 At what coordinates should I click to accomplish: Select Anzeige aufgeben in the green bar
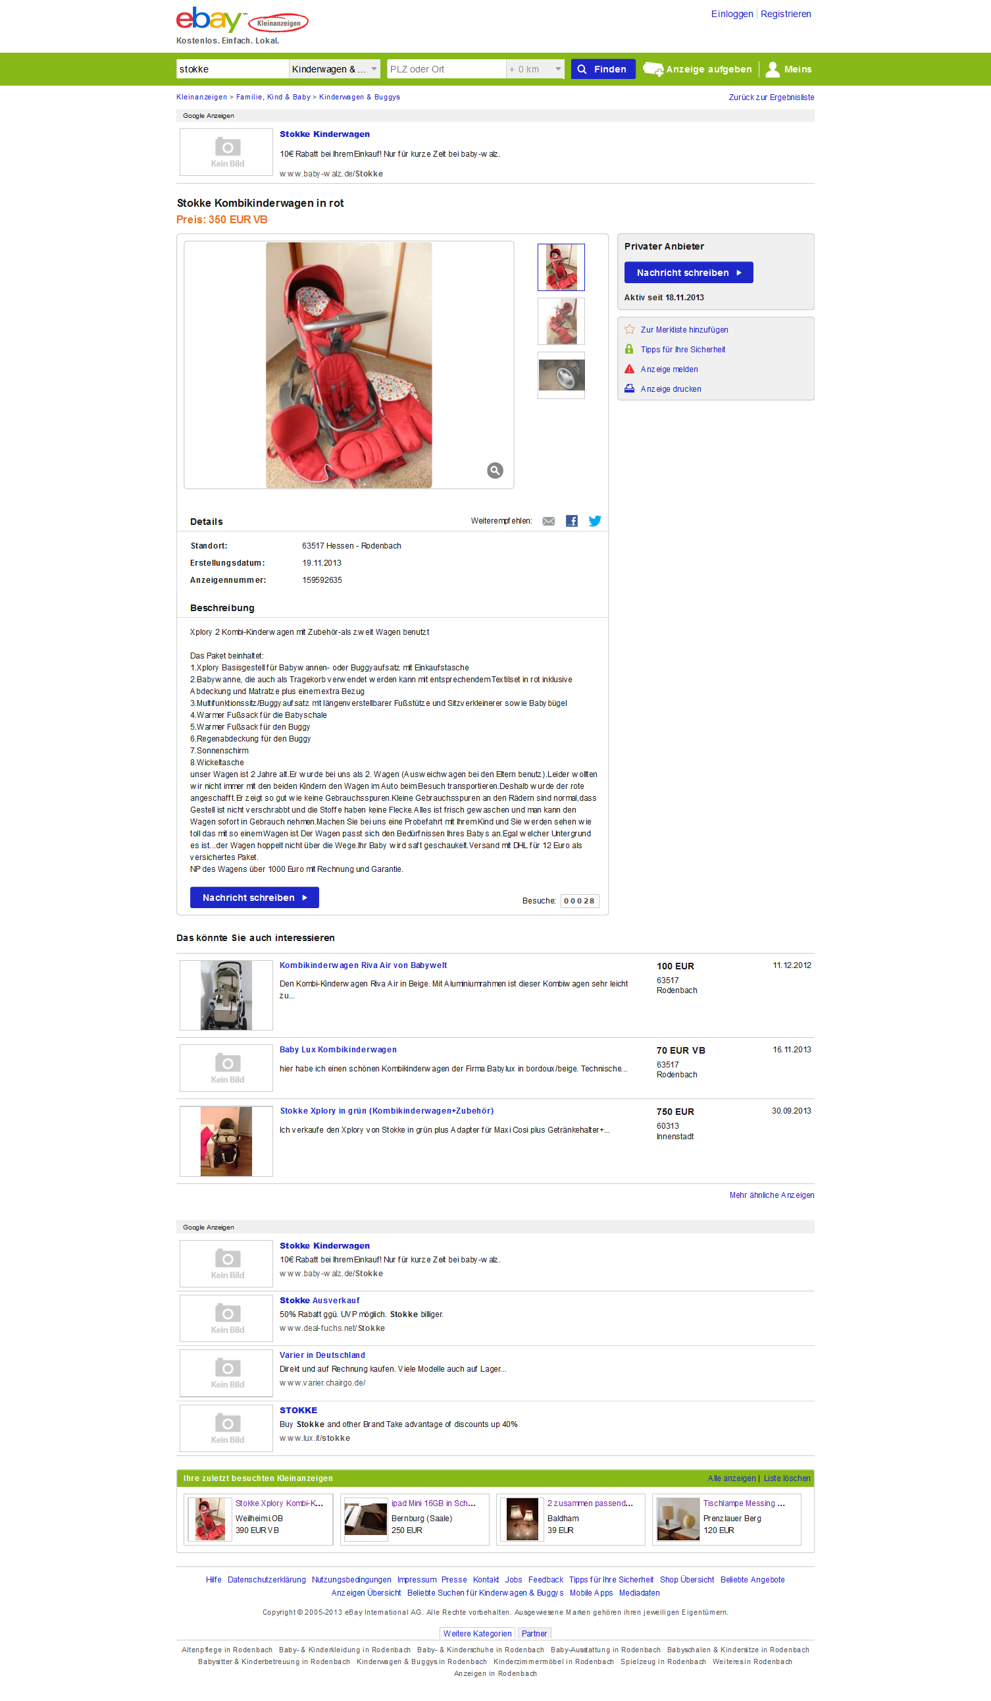[x=698, y=69]
